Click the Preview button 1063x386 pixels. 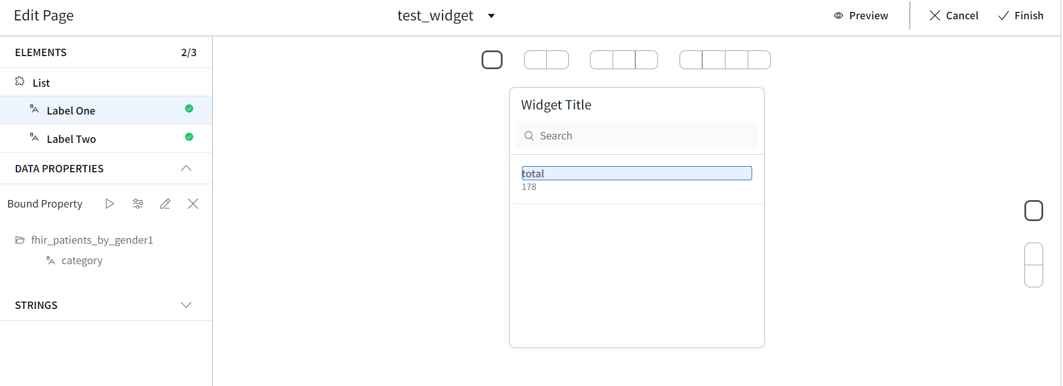861,16
